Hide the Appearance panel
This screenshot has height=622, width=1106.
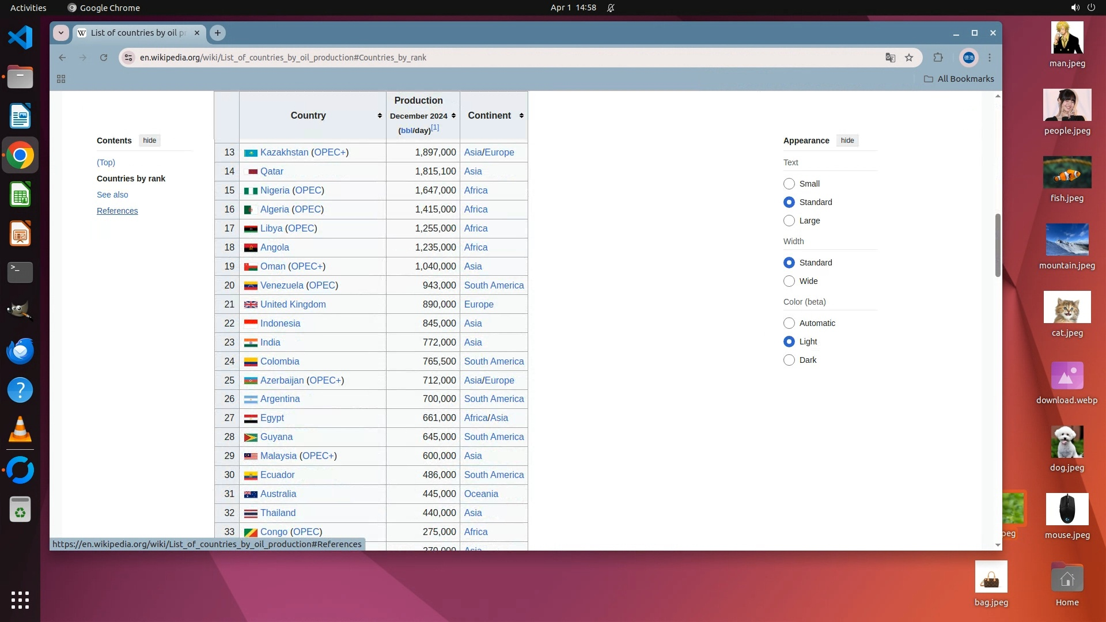tap(847, 141)
